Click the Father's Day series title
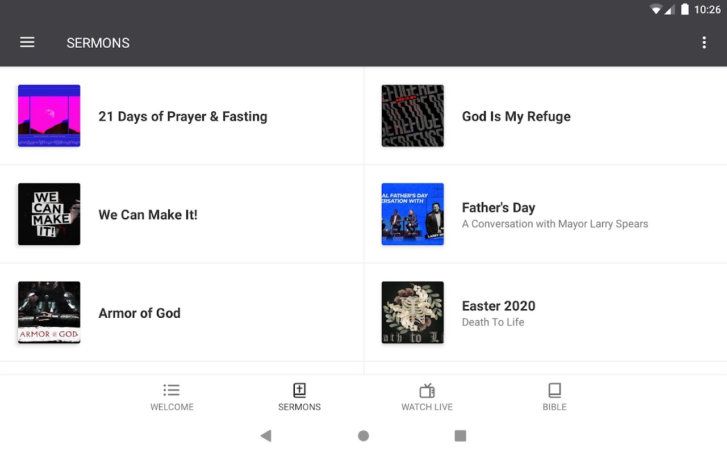The height and width of the screenshot is (454, 727). [x=499, y=208]
